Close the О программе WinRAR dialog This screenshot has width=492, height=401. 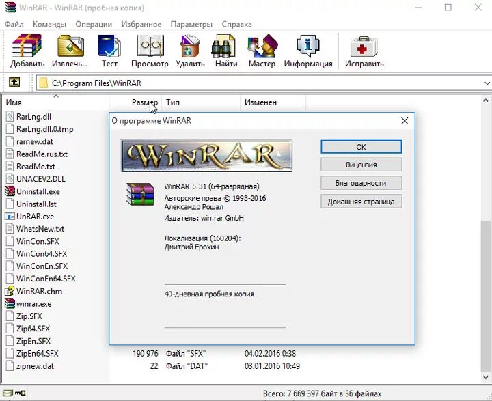tap(405, 121)
